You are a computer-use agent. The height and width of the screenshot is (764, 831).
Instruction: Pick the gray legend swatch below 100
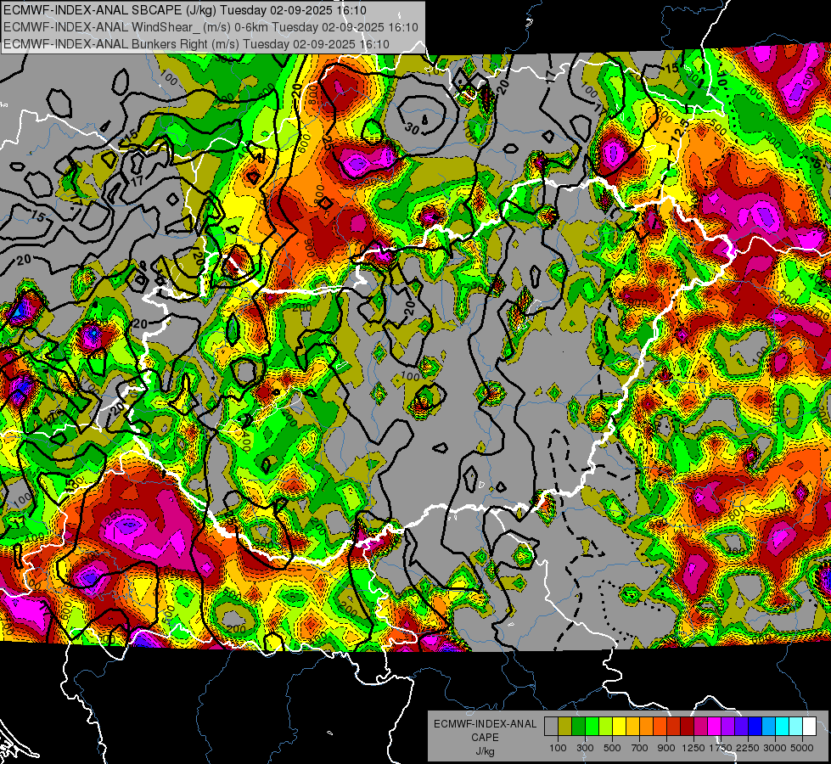551,726
